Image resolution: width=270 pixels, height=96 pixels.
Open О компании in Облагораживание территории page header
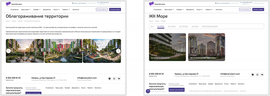coord(15,10)
